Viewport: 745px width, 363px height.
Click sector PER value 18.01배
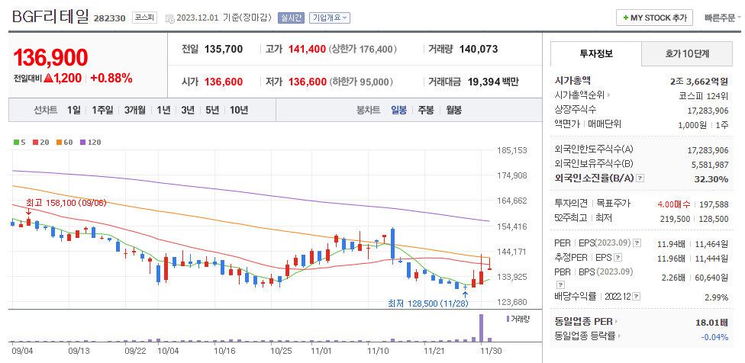pos(711,323)
